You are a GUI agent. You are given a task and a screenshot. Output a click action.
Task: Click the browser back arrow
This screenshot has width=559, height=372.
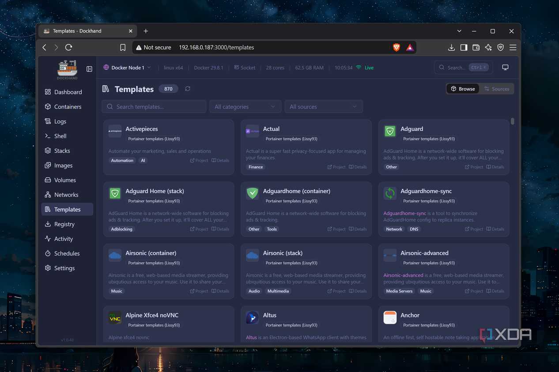(44, 47)
